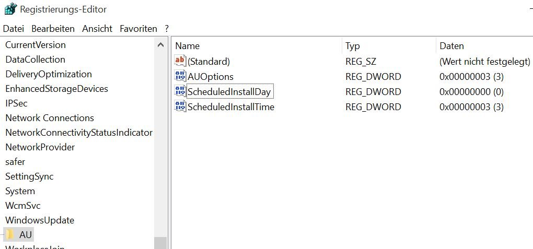Select the DeliveryOptimization key
This screenshot has height=249, width=533.
[49, 74]
